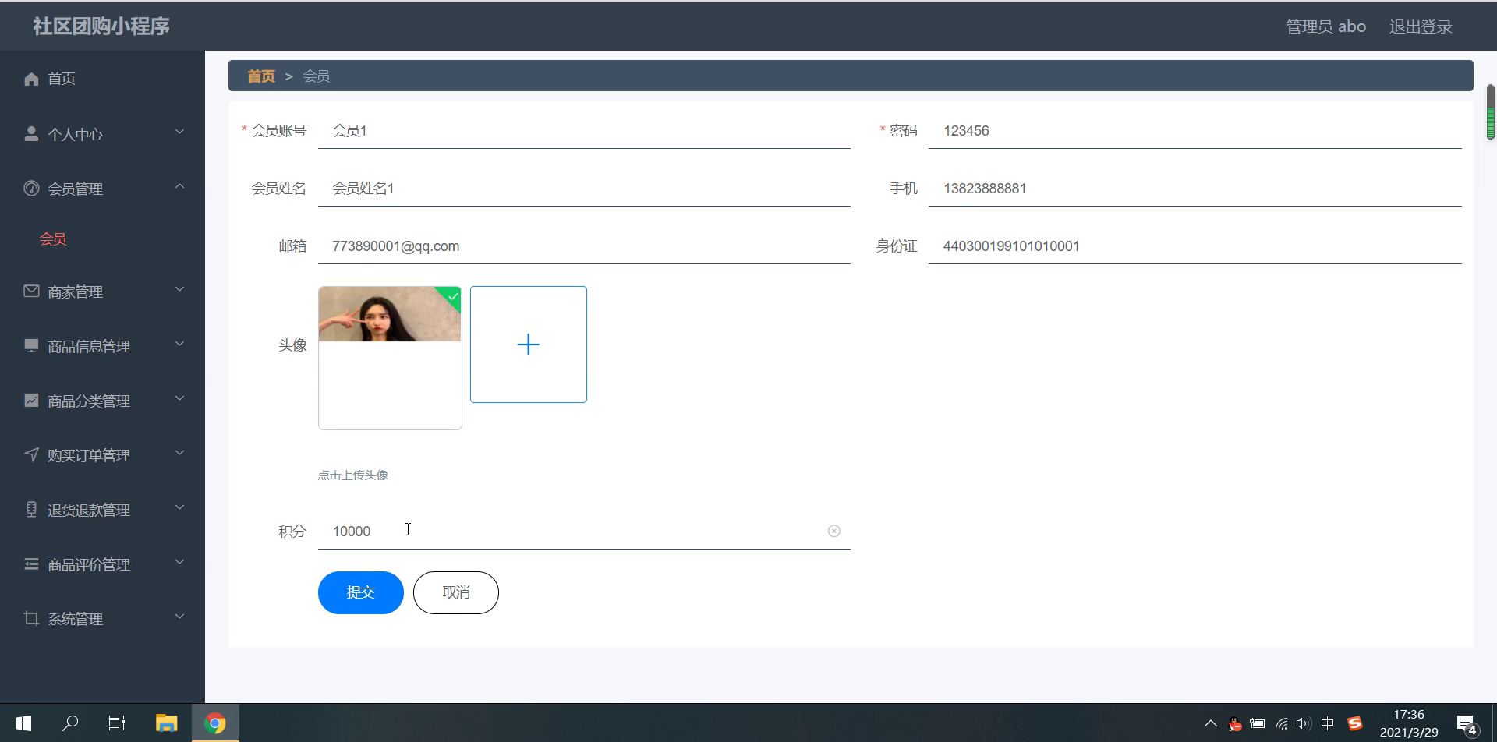Open the 购买订单管理 menu label
This screenshot has width=1497, height=742.
(89, 455)
